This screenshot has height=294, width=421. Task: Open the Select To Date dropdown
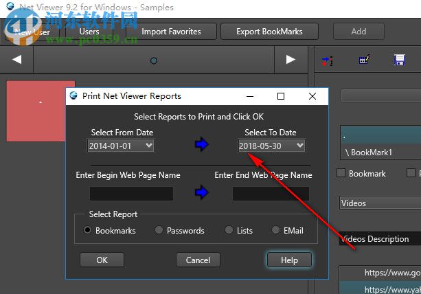pos(271,146)
